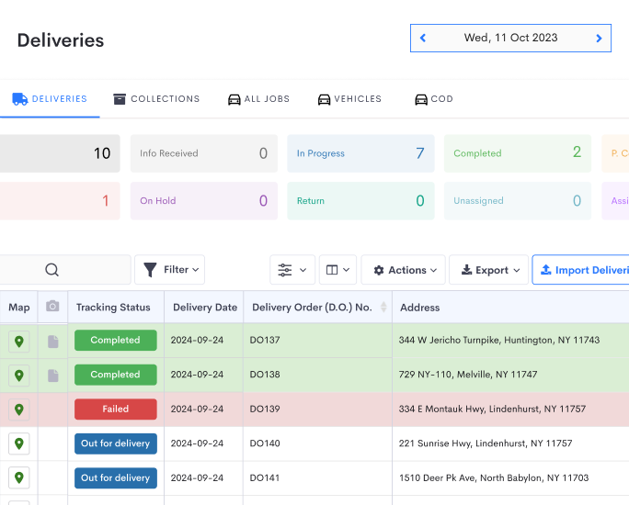
Task: Switch to the Deliveries tab
Action: coord(50,99)
